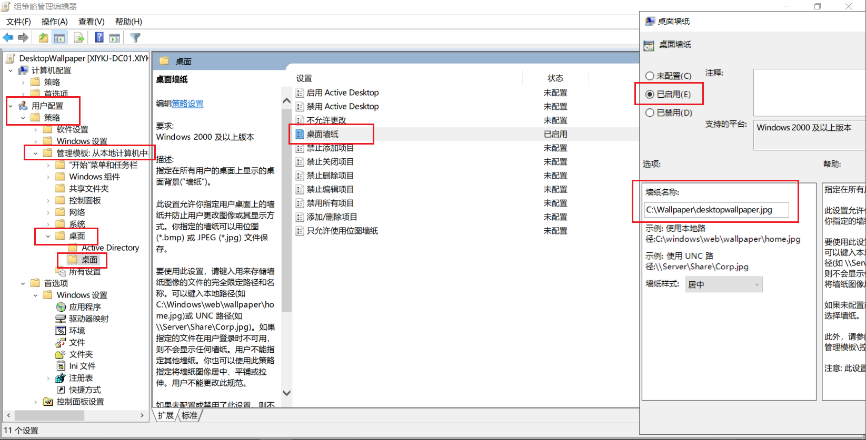Image resolution: width=866 pixels, height=440 pixels.
Task: Select the 应用程序 icon in the tree
Action: coord(61,307)
